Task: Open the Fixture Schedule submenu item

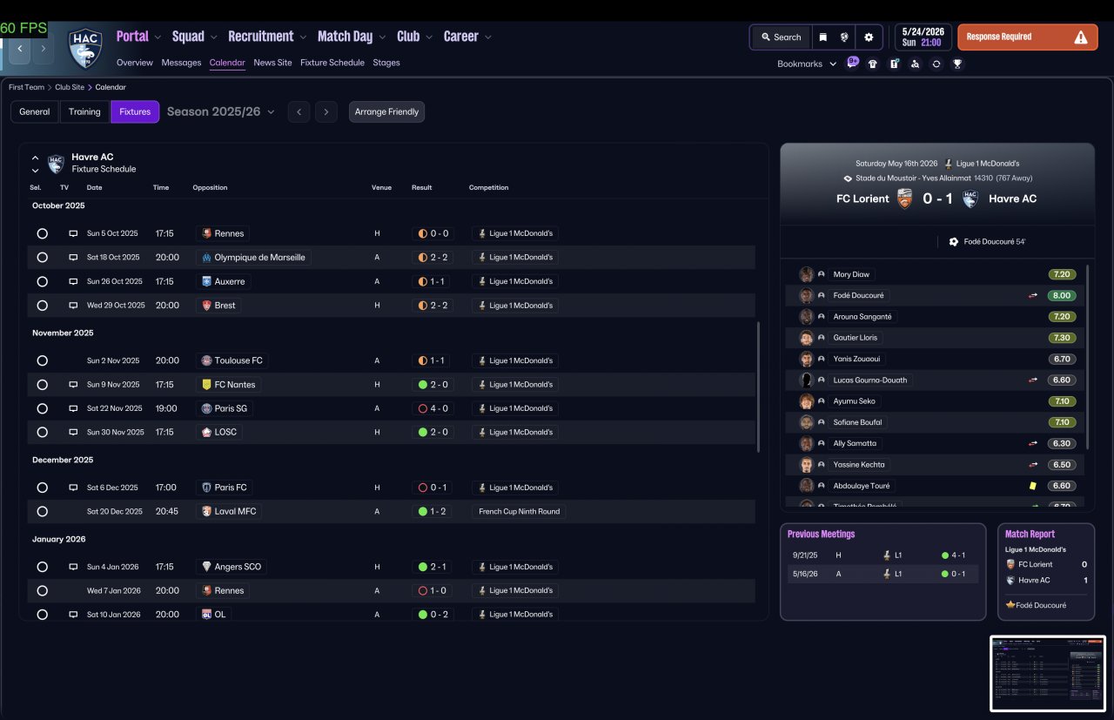Action: (332, 63)
